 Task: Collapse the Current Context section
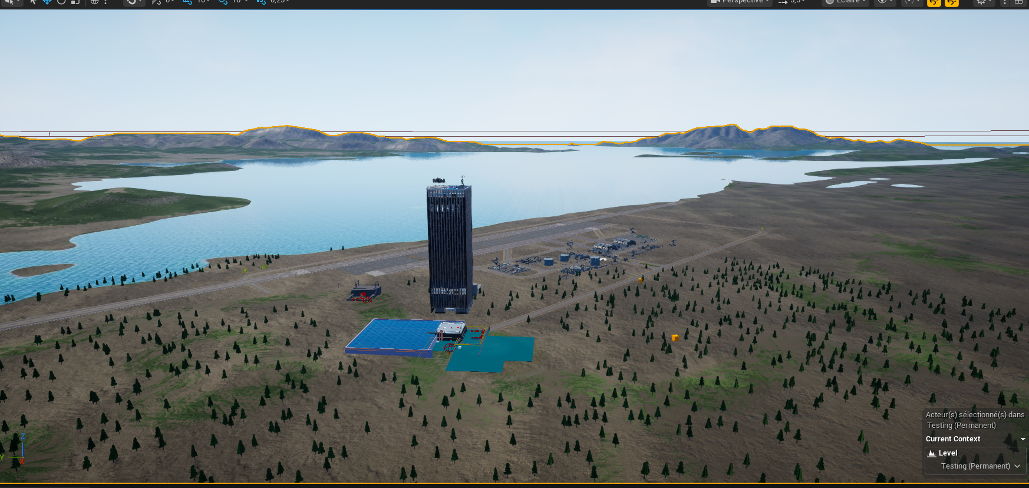click(1023, 439)
